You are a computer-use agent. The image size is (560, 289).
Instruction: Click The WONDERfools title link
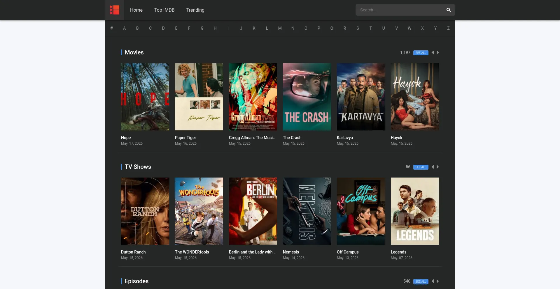coord(192,252)
